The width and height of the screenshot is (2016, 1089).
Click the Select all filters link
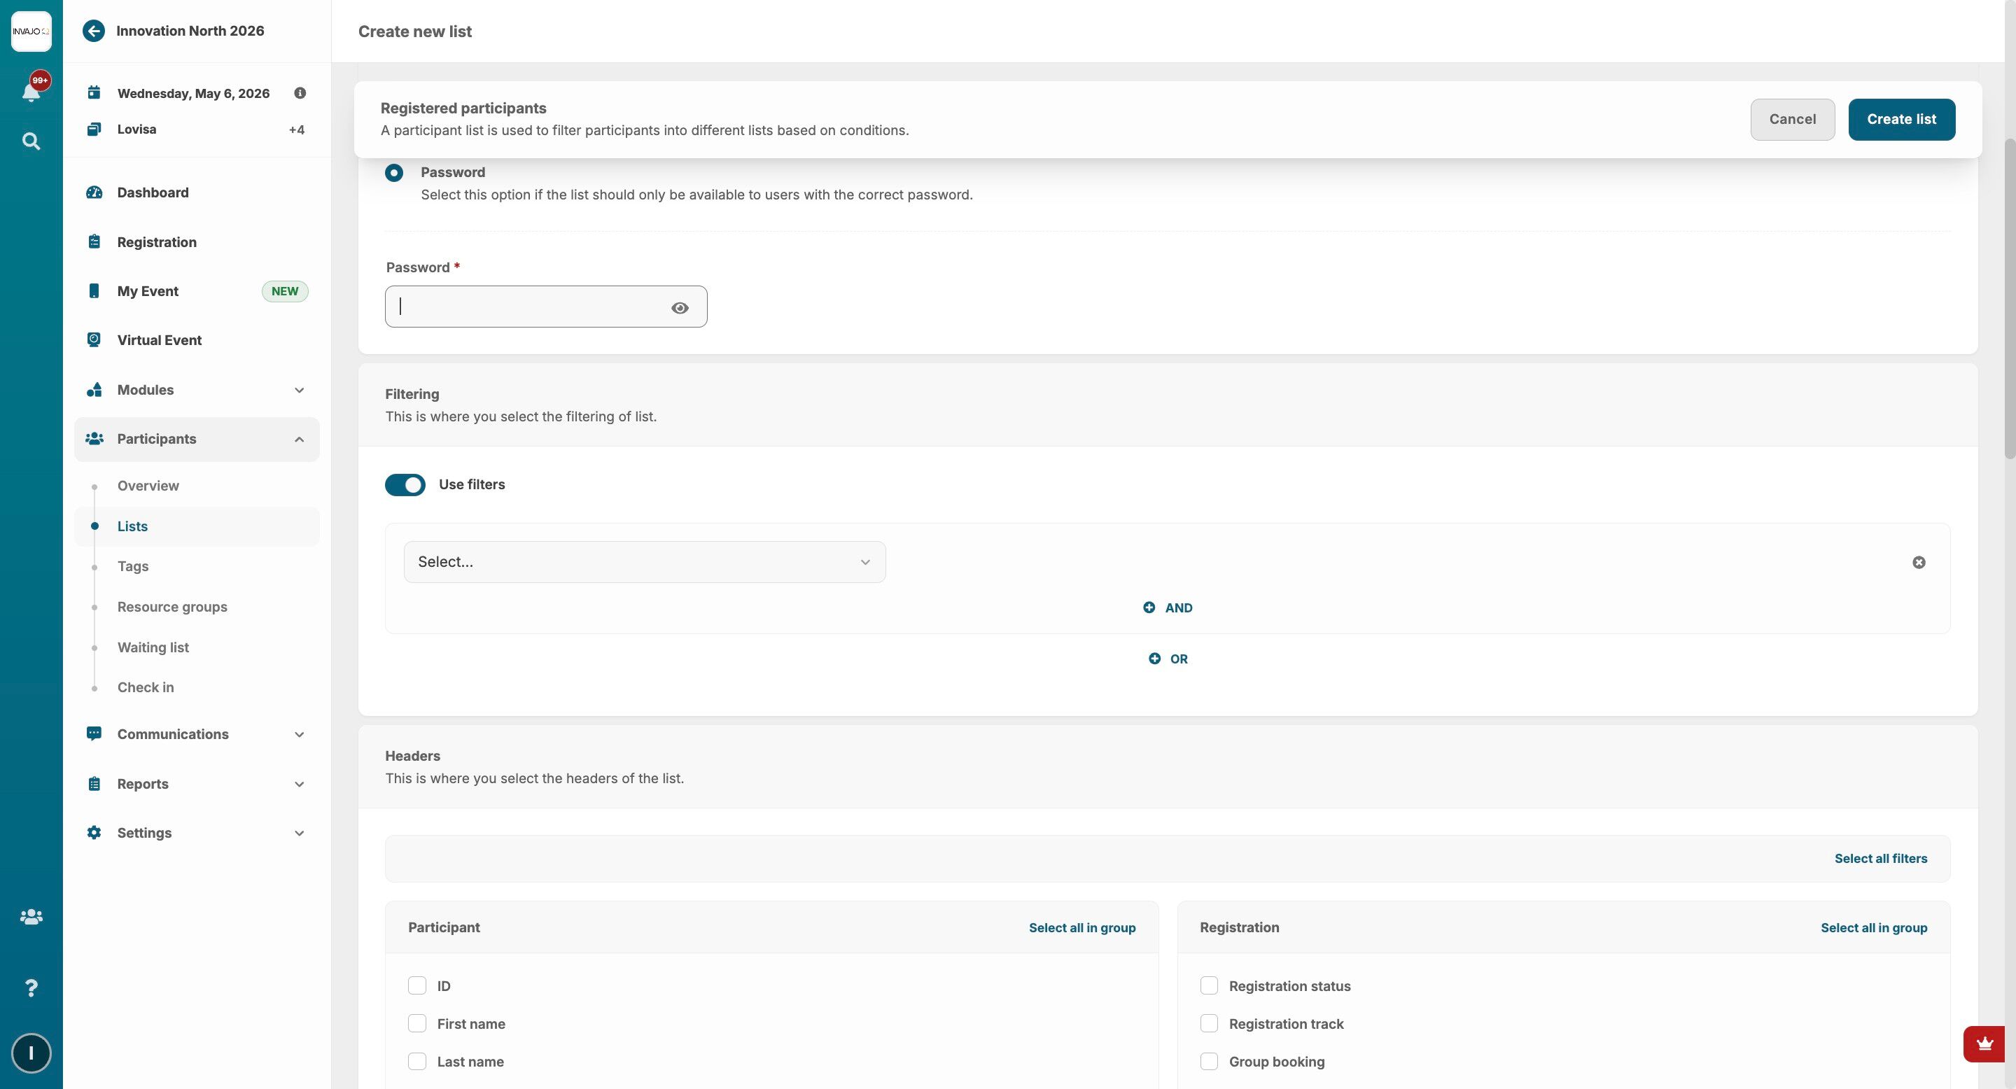[x=1879, y=858]
